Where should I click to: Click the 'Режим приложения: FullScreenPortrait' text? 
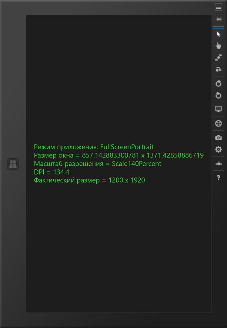(x=94, y=147)
